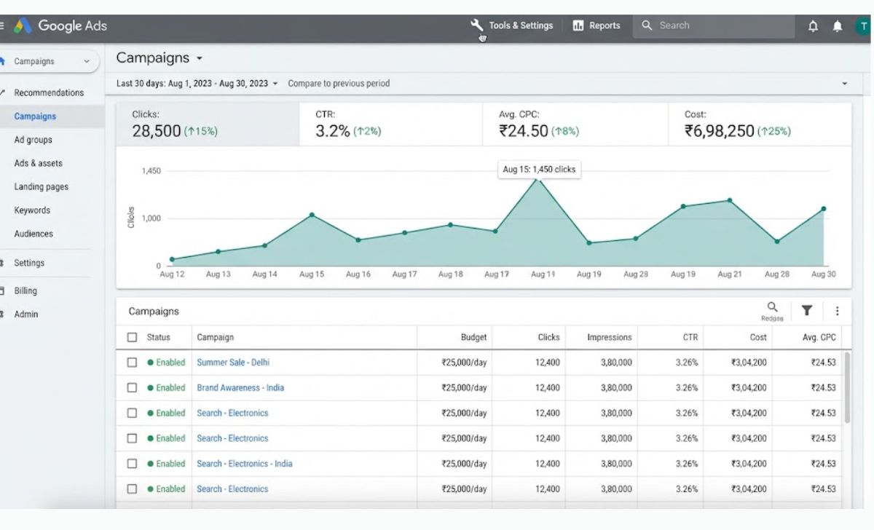Toggle the select-all header checkbox
Viewport: 874px width, 530px height.
click(x=132, y=337)
